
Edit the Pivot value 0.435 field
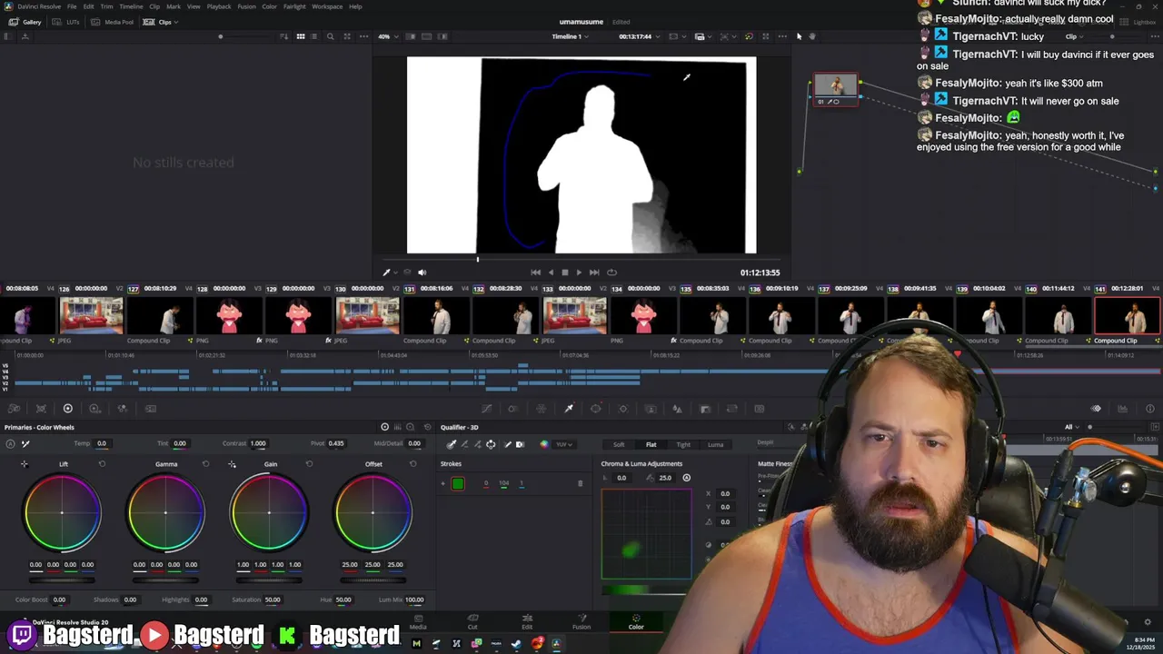[x=336, y=443]
